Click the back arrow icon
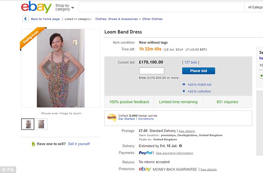Viewport: 263px width, 173px height. 26,19
